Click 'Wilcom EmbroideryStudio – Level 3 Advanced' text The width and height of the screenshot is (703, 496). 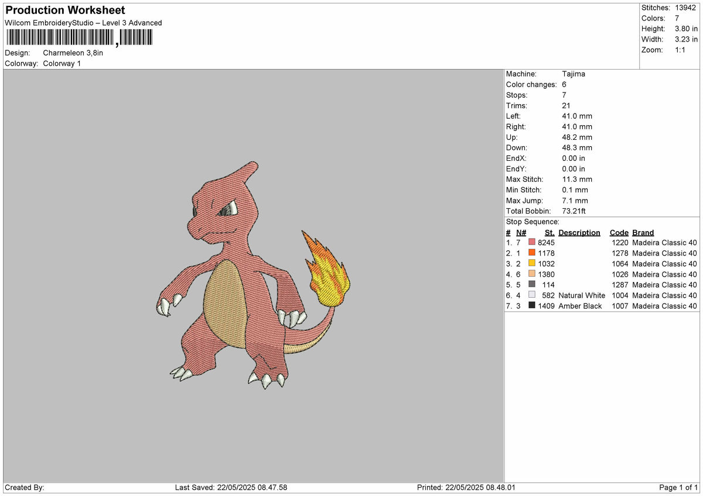point(83,23)
